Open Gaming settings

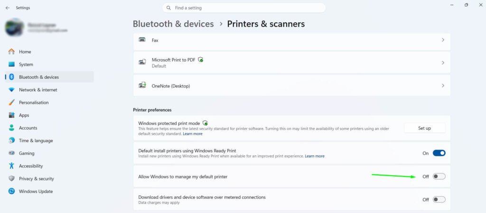pos(49,153)
